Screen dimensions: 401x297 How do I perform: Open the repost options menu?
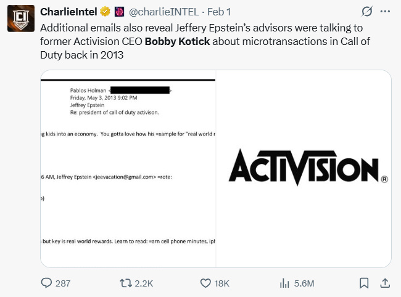125,283
